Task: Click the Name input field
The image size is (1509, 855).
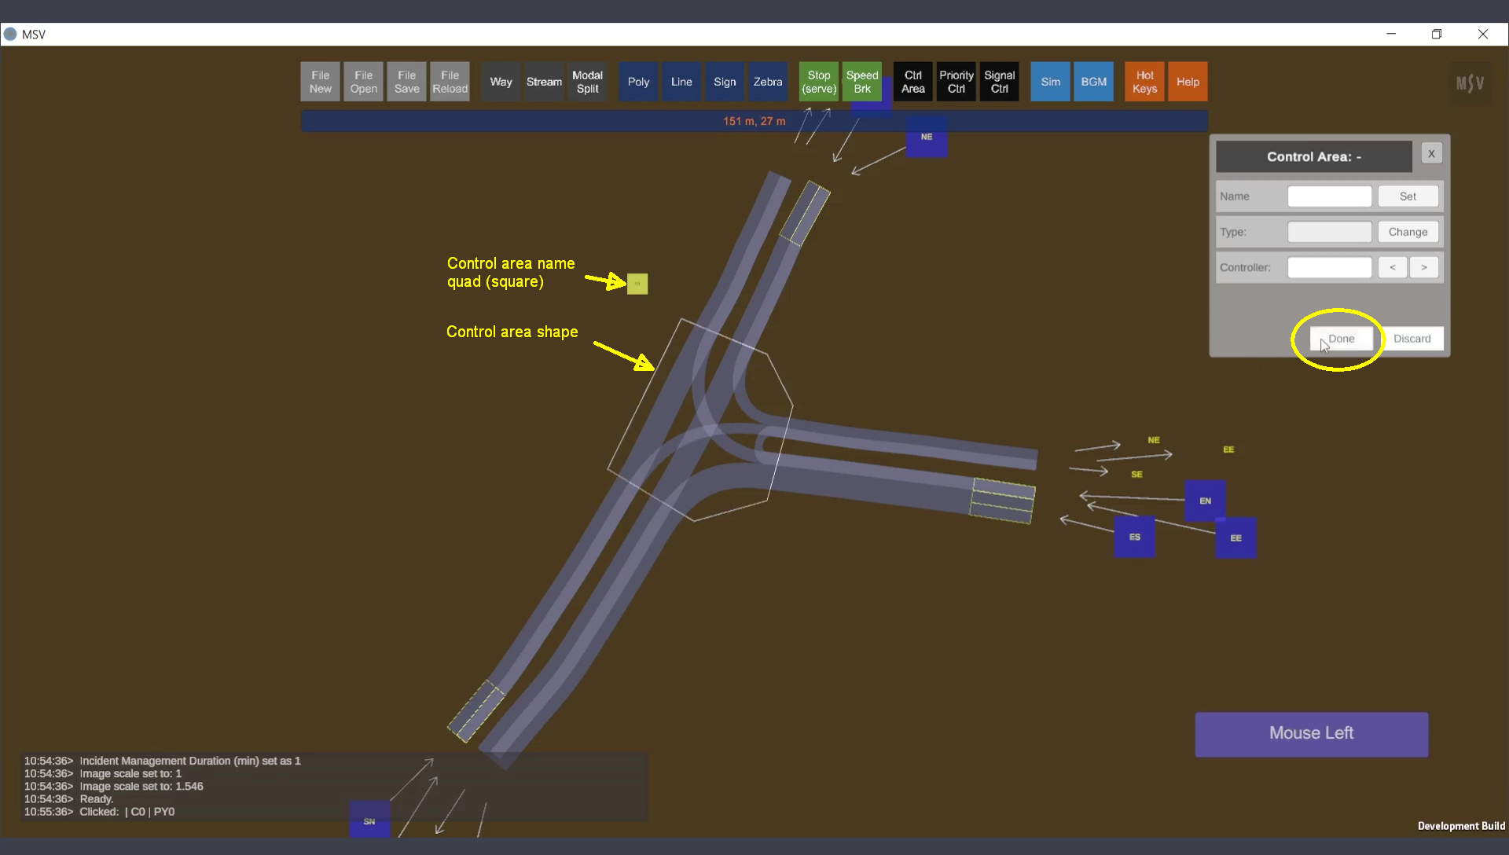Action: pyautogui.click(x=1329, y=196)
